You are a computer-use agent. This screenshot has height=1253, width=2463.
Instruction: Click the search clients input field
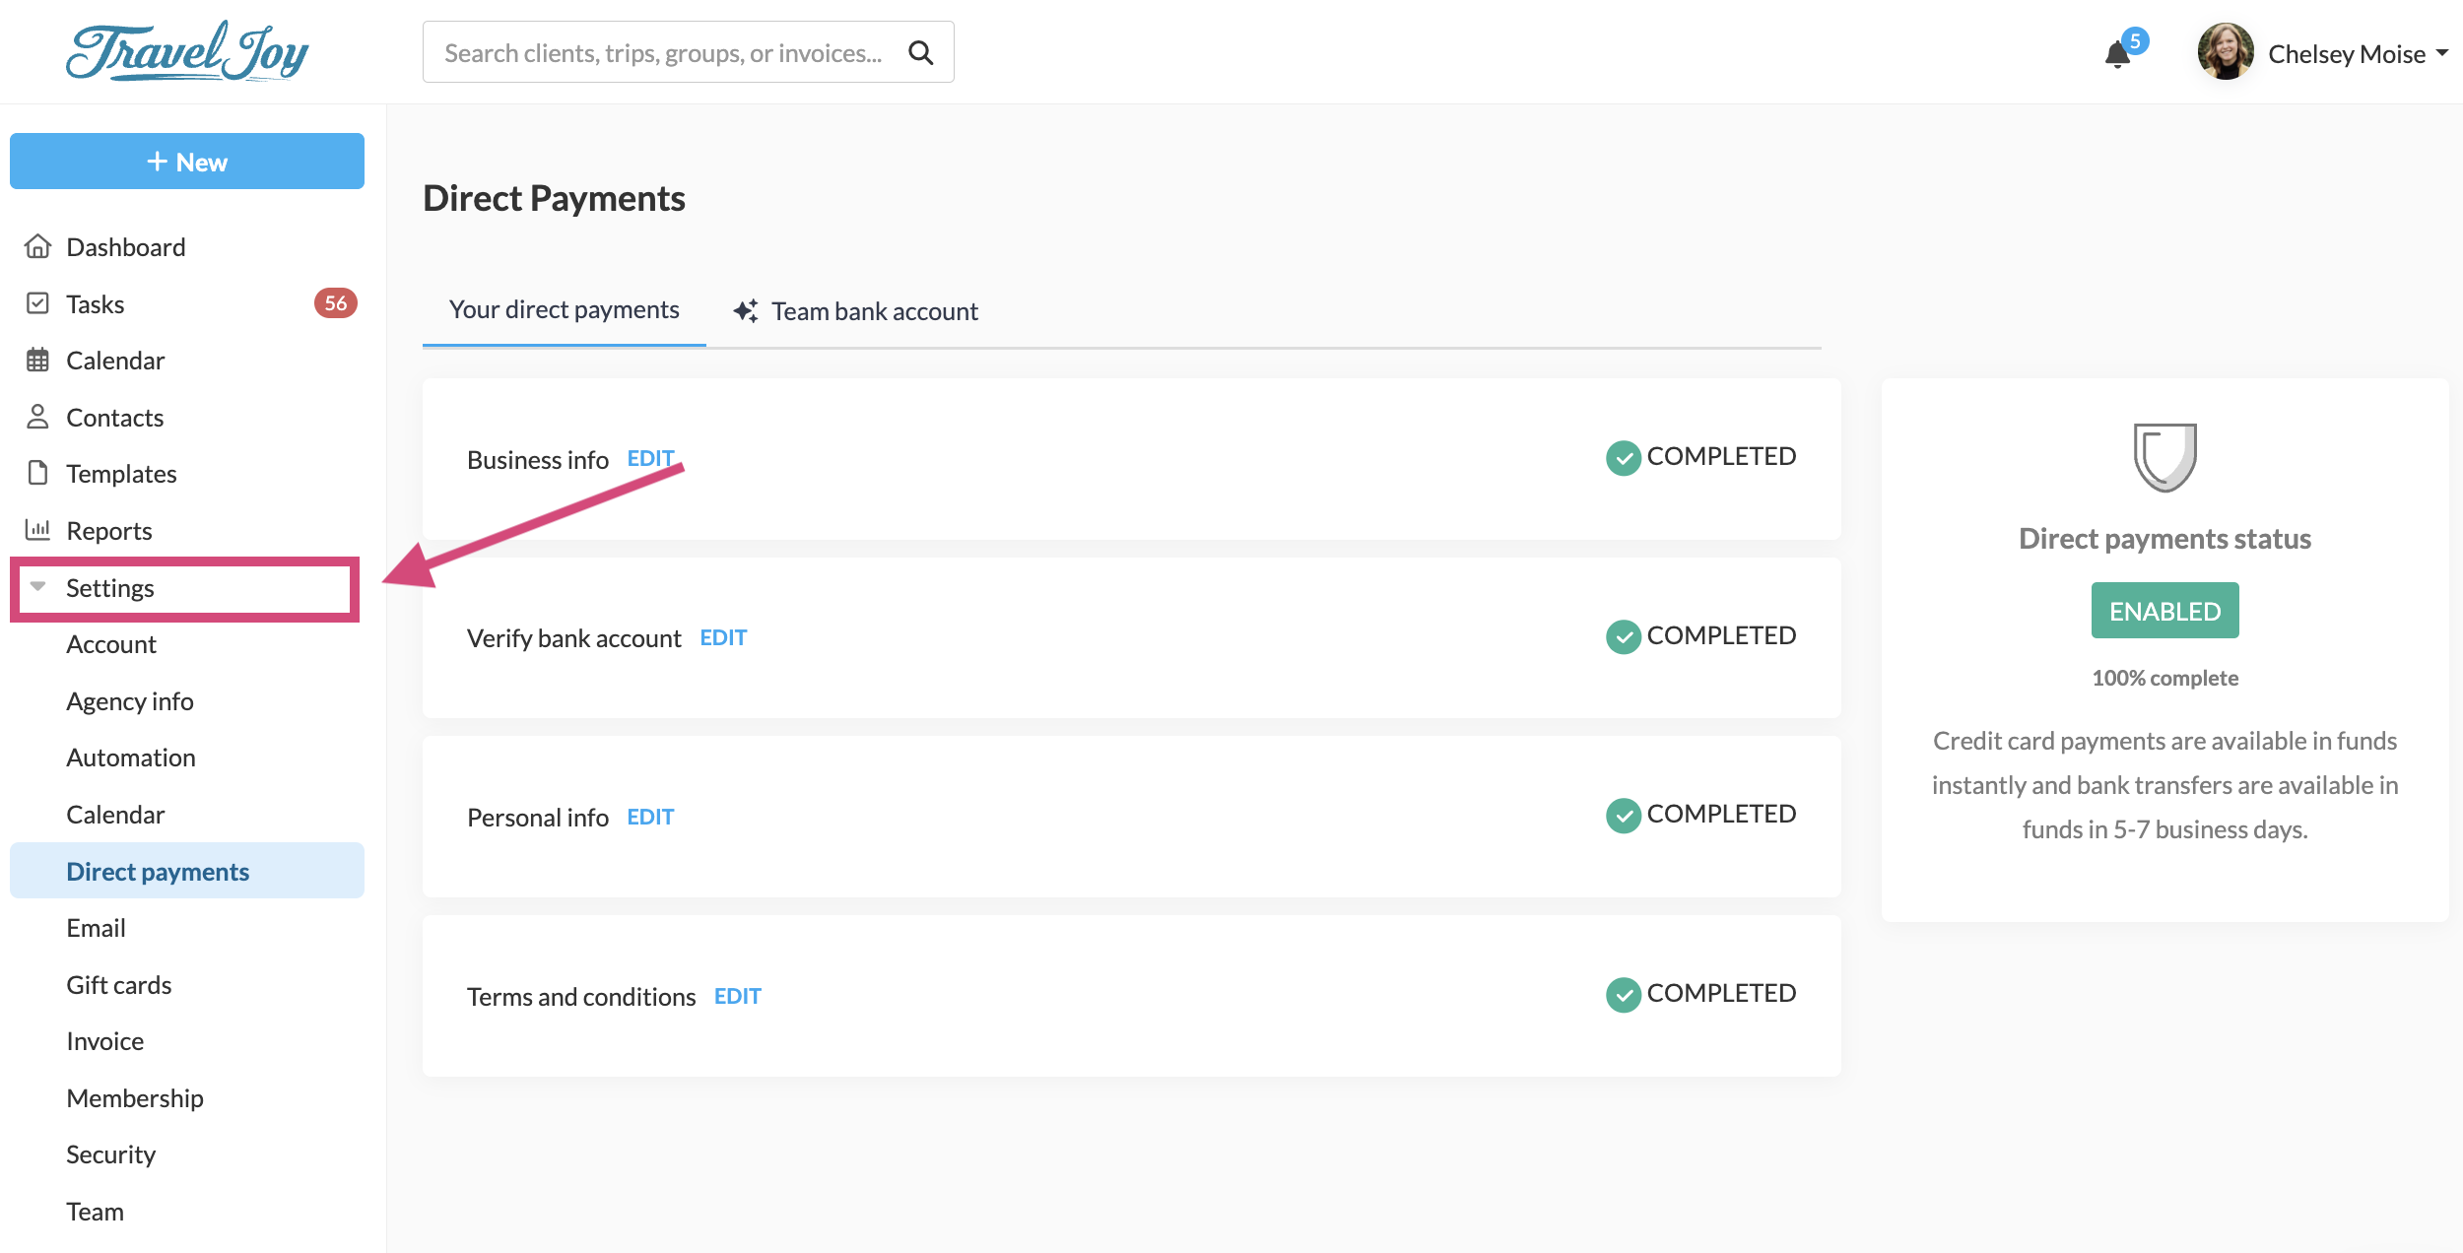coord(663,52)
